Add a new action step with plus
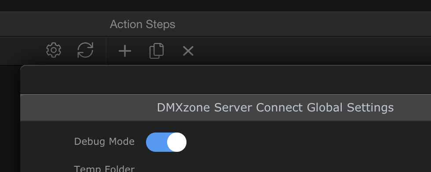 point(125,51)
